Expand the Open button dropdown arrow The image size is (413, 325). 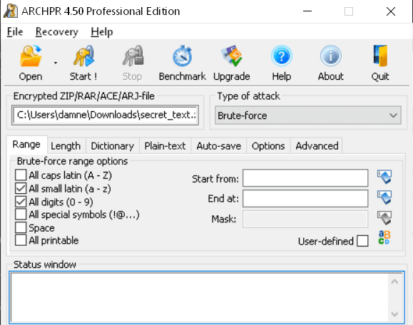(56, 63)
